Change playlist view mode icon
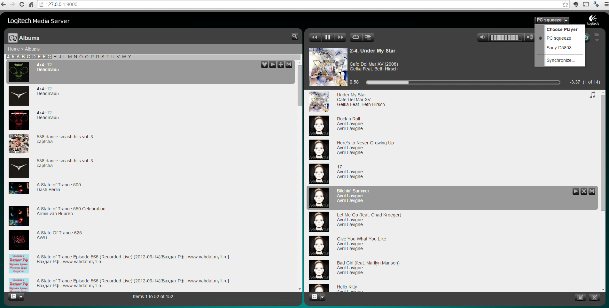This screenshot has width=609, height=308. click(x=315, y=297)
